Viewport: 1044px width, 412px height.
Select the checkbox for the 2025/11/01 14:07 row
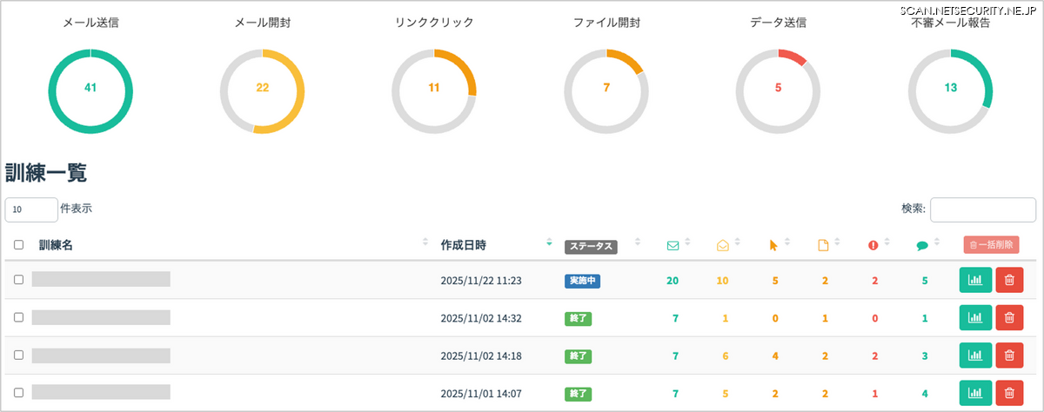coord(19,393)
